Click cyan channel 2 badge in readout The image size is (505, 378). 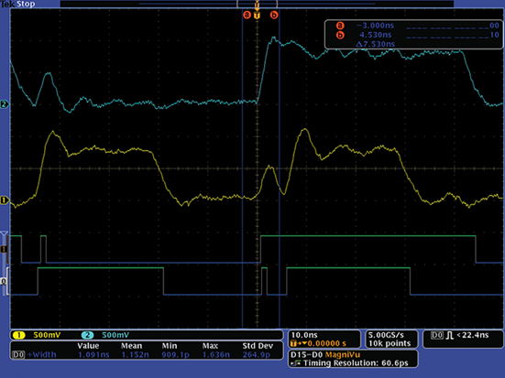[87, 335]
